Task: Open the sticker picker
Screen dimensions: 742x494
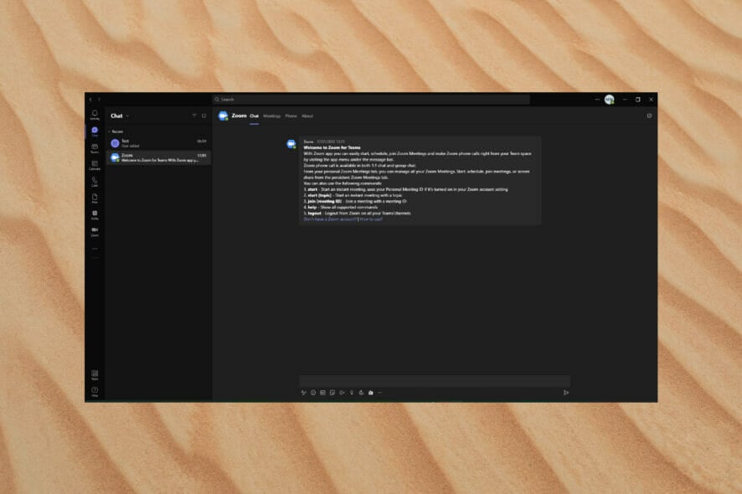Action: [332, 392]
